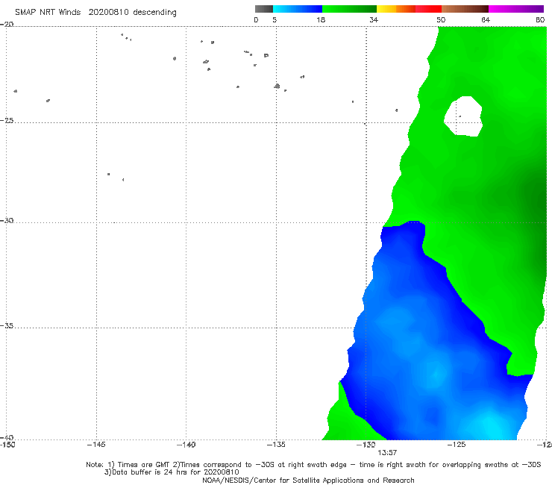Click the longitude axis label "-140"
The image size is (552, 485).
pos(186,445)
